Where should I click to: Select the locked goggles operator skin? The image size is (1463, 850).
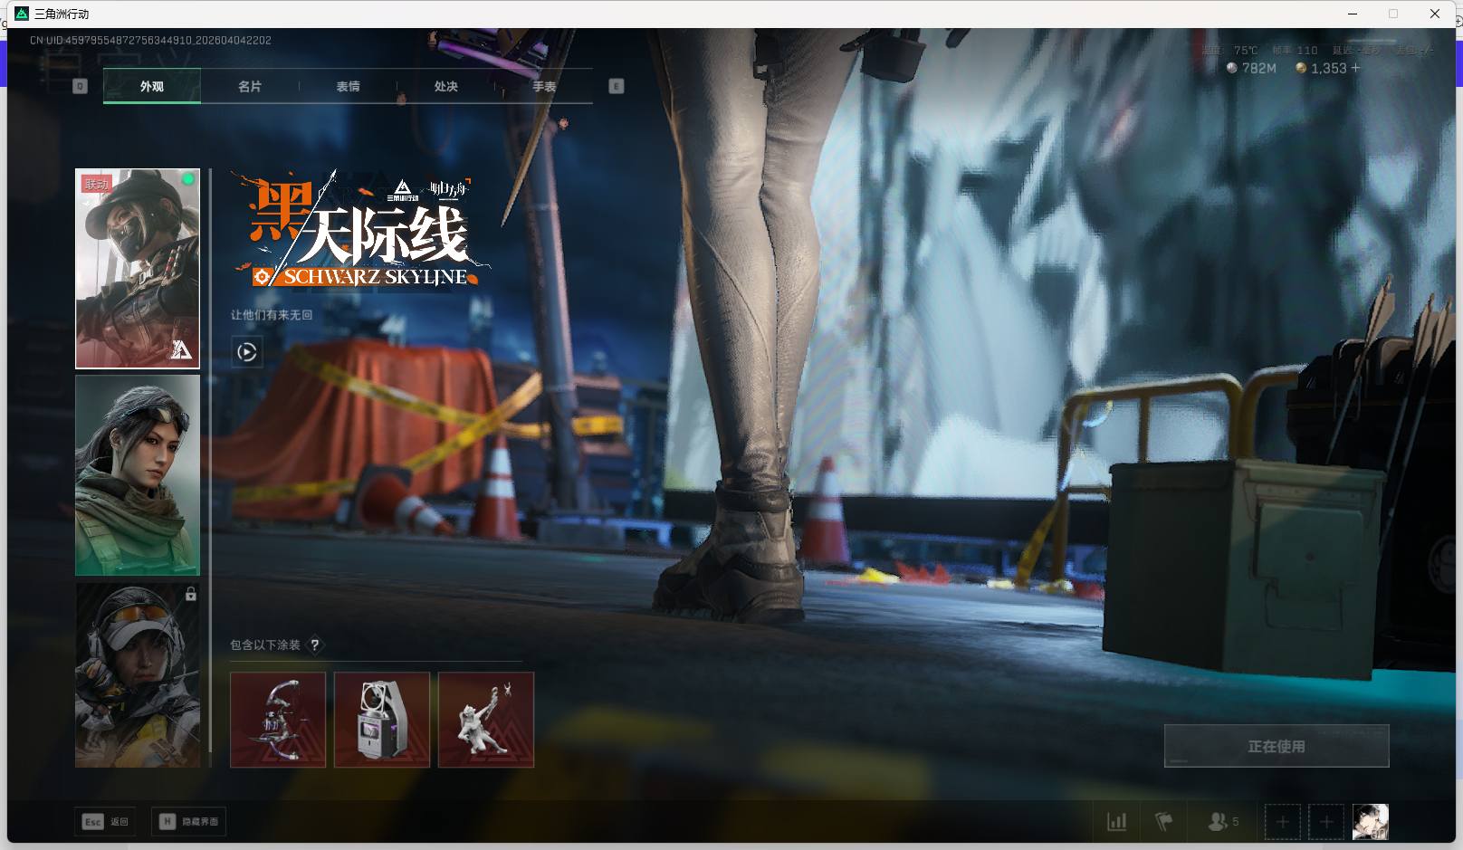click(x=138, y=674)
